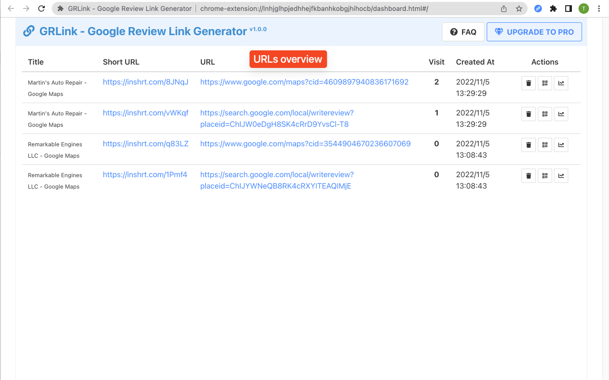Open writereview link ending TEAQIMjE
This screenshot has height=380, width=609.
[x=277, y=180]
